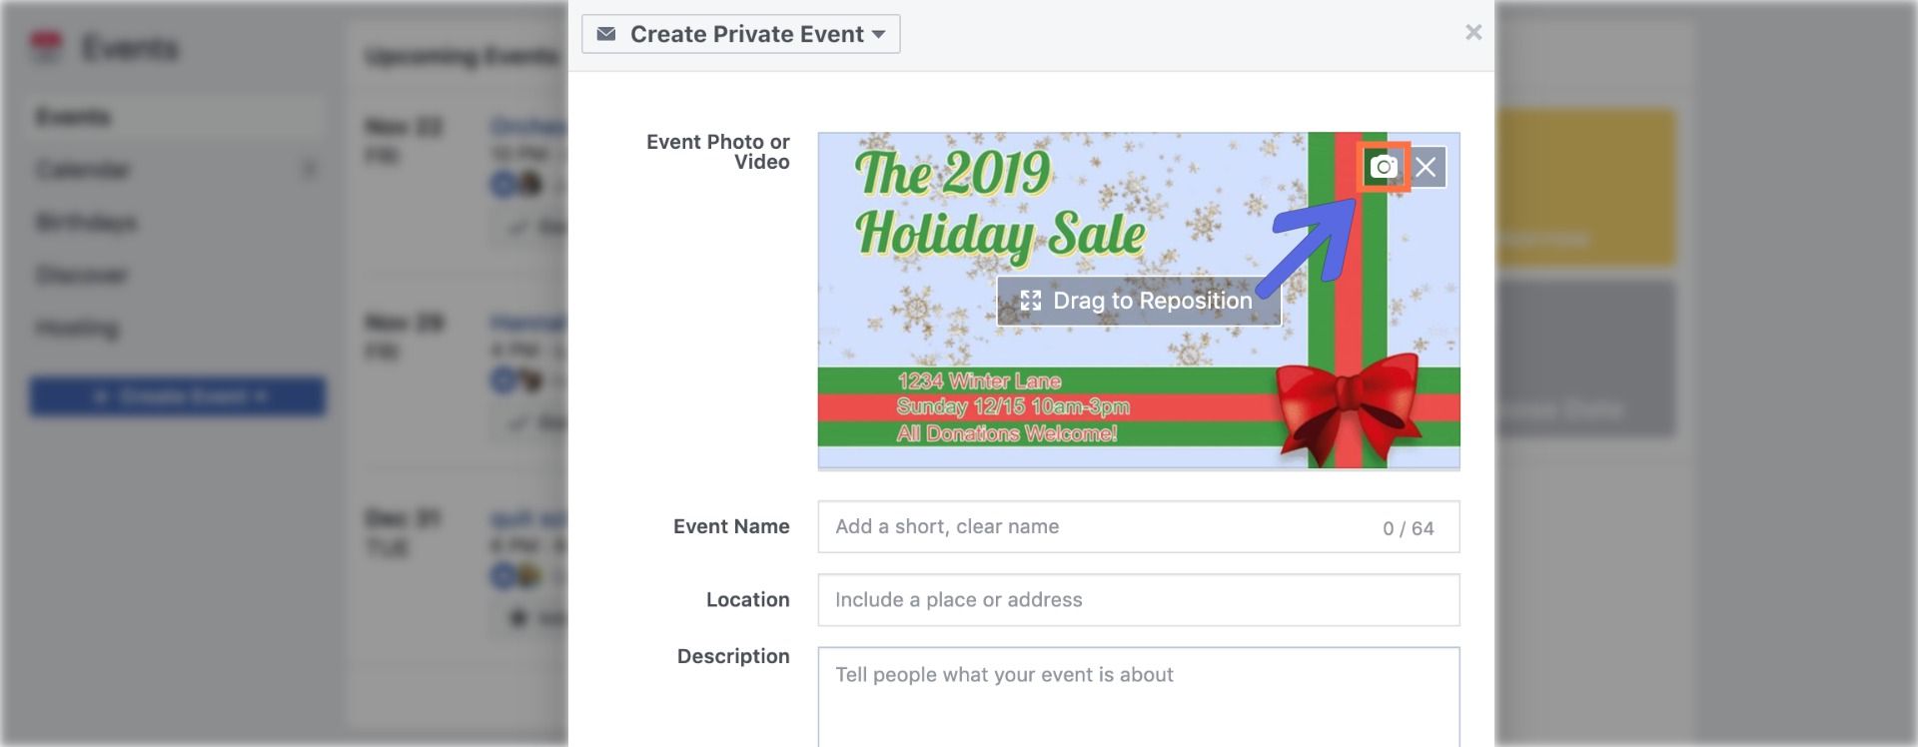Select Events in the left sidebar
Image resolution: width=1918 pixels, height=747 pixels.
(x=74, y=118)
